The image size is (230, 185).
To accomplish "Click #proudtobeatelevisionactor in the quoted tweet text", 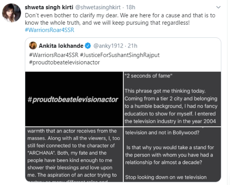I will coord(64,62).
